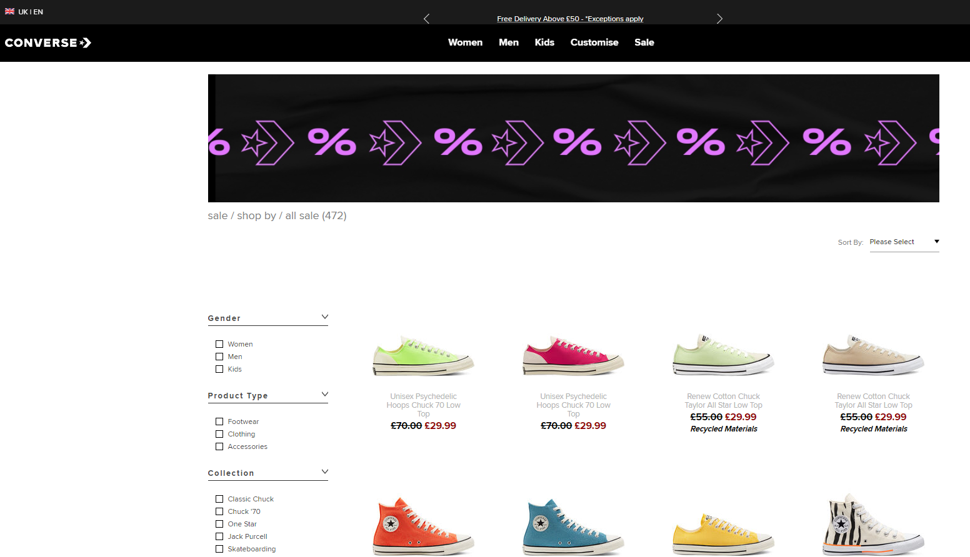Image resolution: width=970 pixels, height=557 pixels.
Task: Open the pink Psychedelic Hoops shoe
Action: pos(574,355)
